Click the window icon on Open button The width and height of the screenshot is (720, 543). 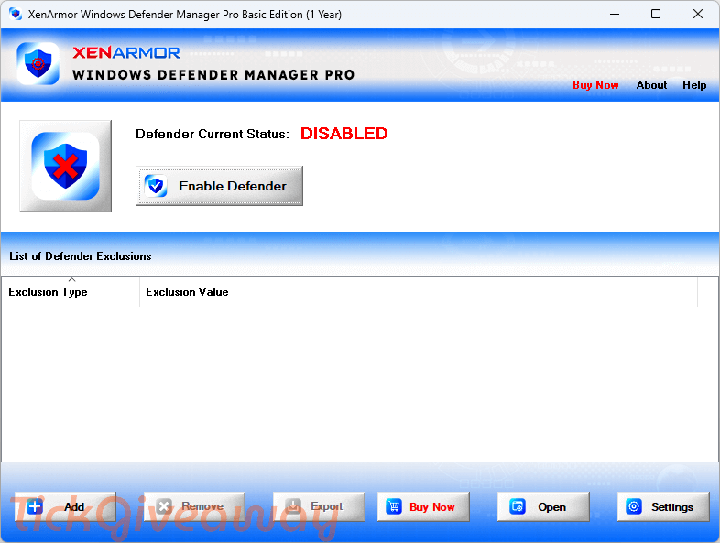518,506
